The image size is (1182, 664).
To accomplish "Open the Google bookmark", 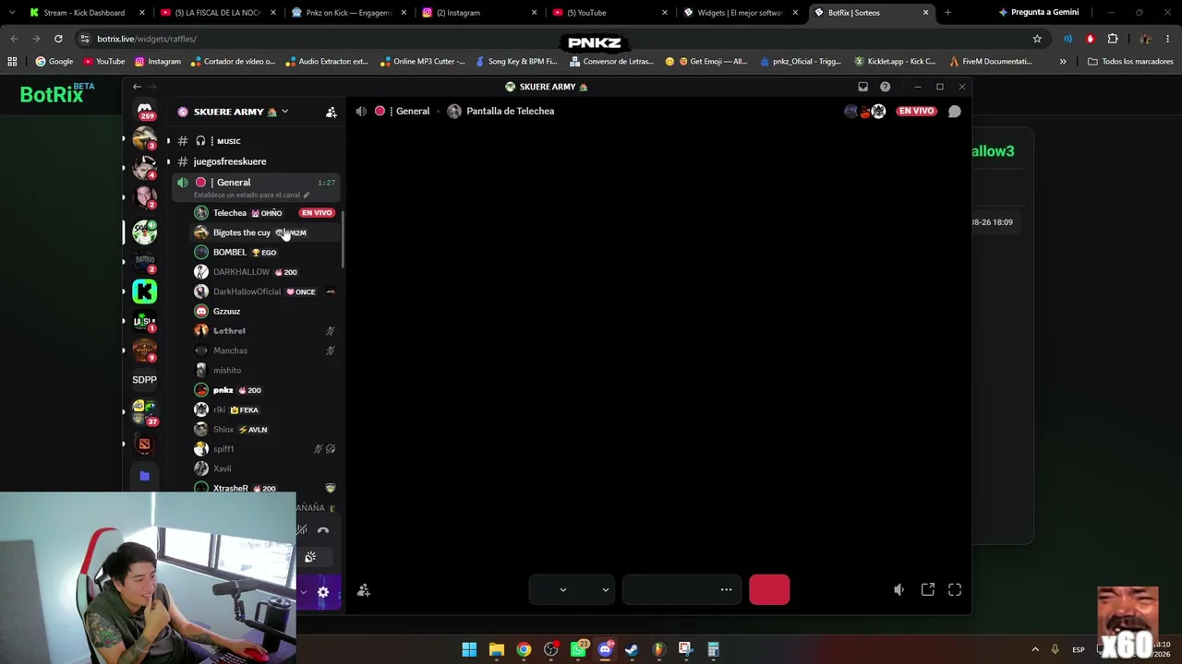I will (x=54, y=62).
